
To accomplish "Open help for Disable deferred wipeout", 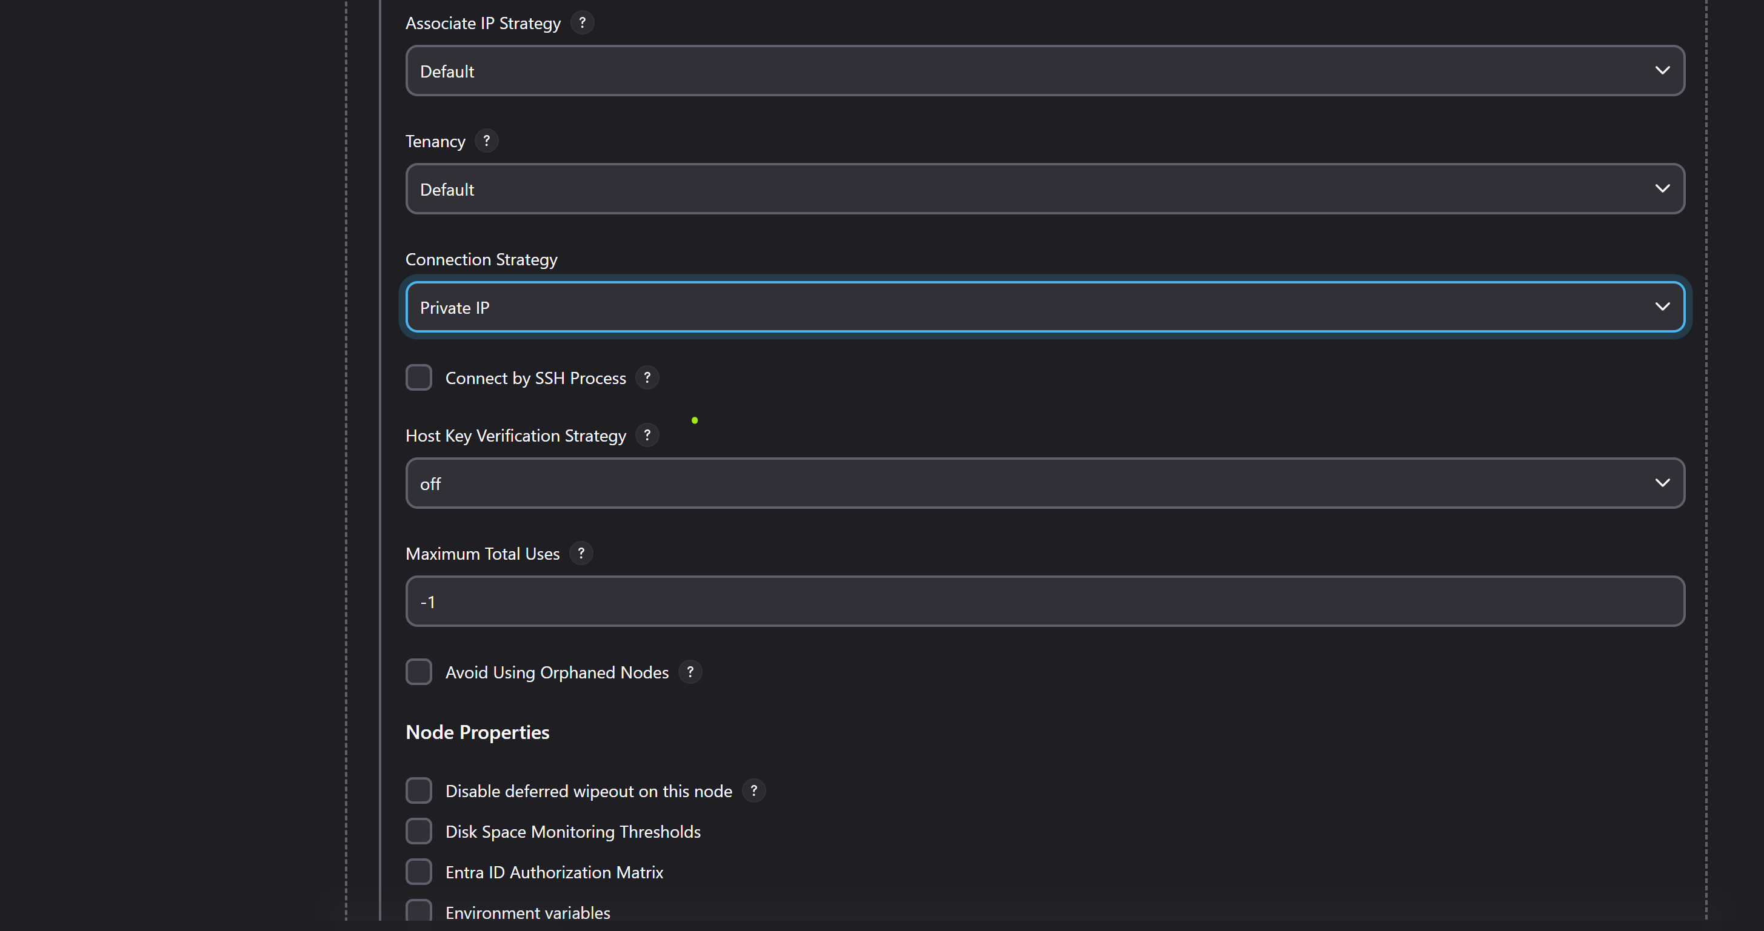I will [754, 790].
